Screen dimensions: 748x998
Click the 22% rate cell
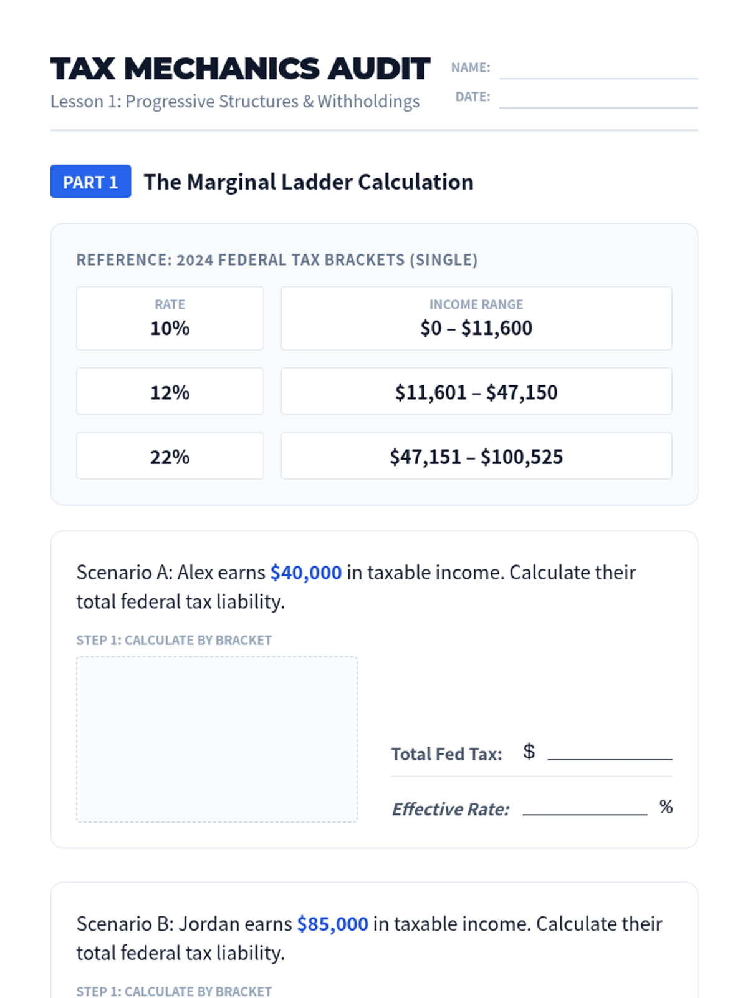tap(170, 456)
